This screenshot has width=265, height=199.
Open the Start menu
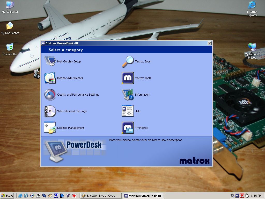point(7,196)
